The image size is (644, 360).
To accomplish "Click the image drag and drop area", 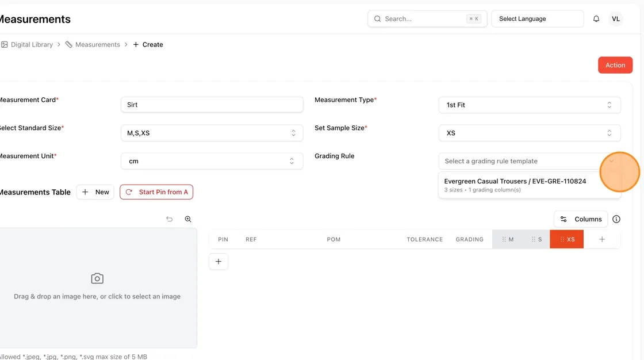I will click(x=97, y=288).
